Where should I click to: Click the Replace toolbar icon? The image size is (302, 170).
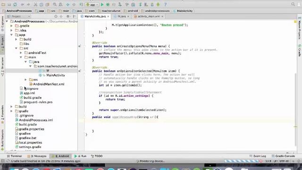pos(60,4)
